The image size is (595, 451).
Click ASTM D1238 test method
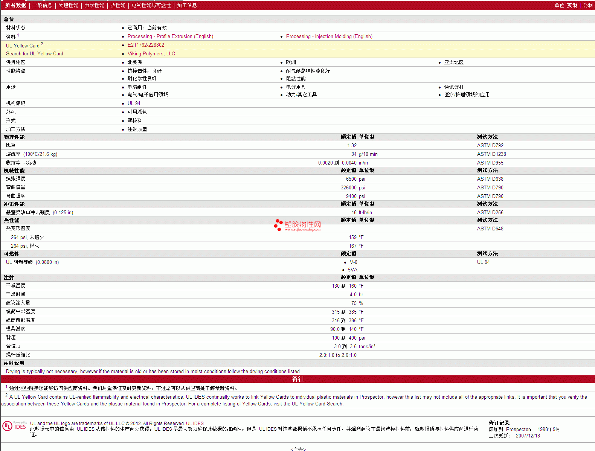tap(491, 154)
